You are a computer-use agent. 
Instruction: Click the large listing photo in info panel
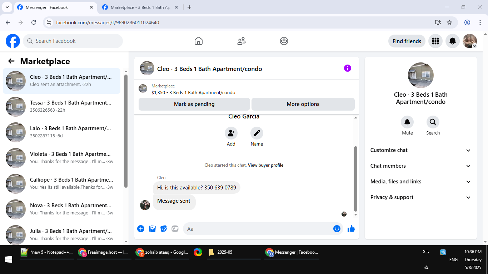421,75
